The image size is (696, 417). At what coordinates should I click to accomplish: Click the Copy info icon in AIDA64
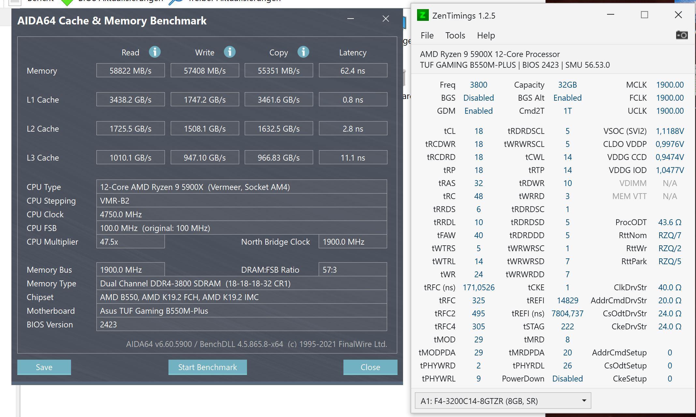[x=303, y=52]
